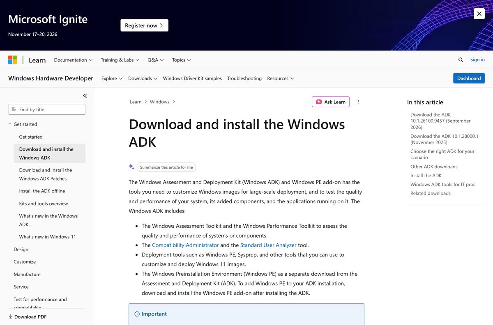This screenshot has height=325, width=493.
Task: Open the Q&A dropdown menu
Action: (x=156, y=60)
